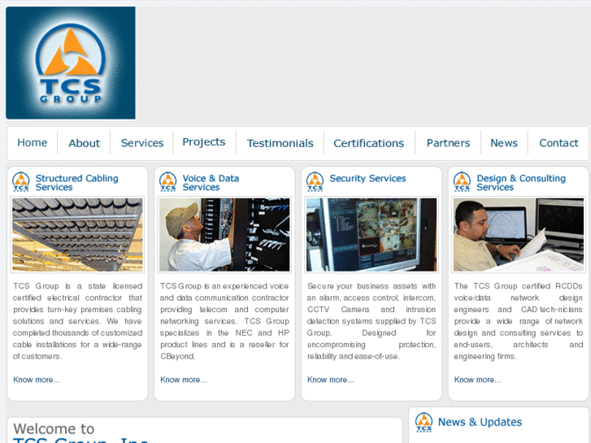This screenshot has width=591, height=443.
Task: Click Know more under Voice & Data
Action: pos(184,380)
